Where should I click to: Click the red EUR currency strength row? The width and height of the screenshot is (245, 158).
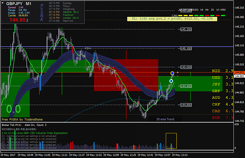click(223, 118)
